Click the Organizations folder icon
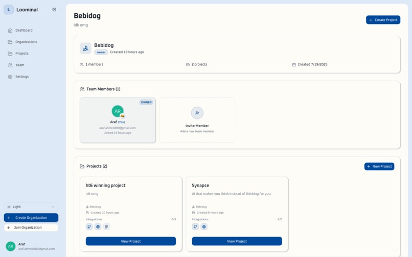 (x=10, y=42)
